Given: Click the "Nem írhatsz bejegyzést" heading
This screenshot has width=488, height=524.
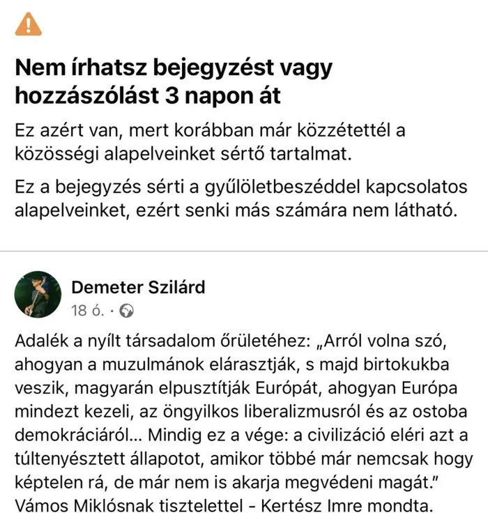Looking at the screenshot, I should [174, 68].
